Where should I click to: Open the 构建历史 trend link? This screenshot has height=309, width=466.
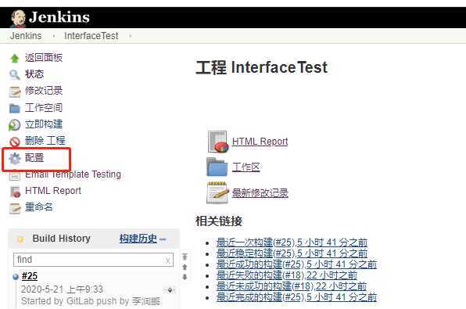tap(138, 239)
